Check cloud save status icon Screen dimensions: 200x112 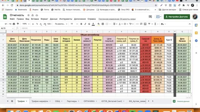pyautogui.click(x=37, y=15)
